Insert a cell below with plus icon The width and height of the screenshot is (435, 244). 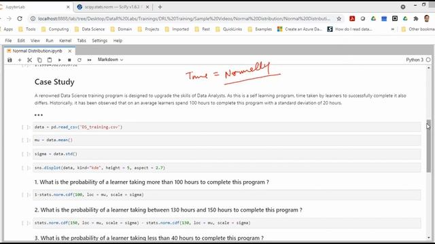(x=20, y=60)
